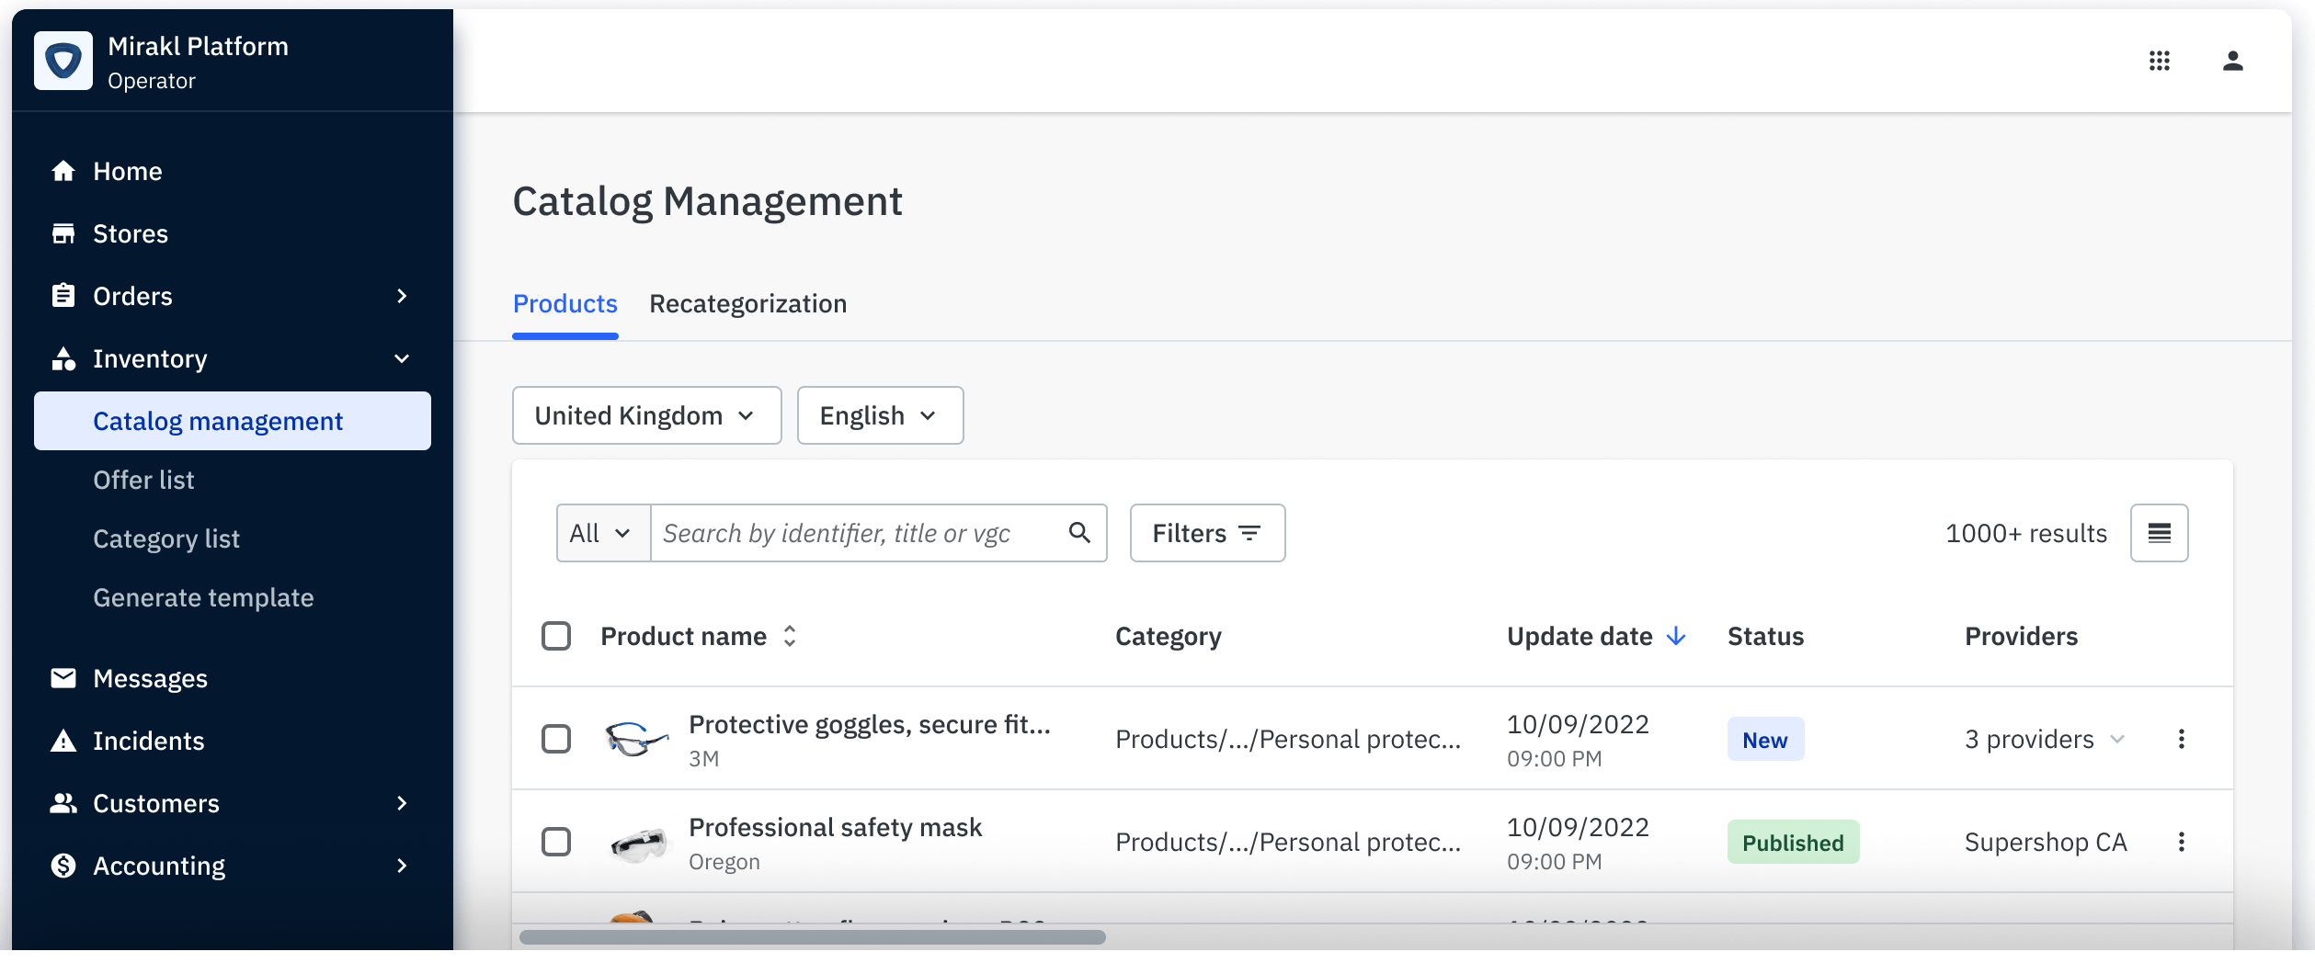
Task: Click the Inventory shapes icon
Action: (x=63, y=358)
